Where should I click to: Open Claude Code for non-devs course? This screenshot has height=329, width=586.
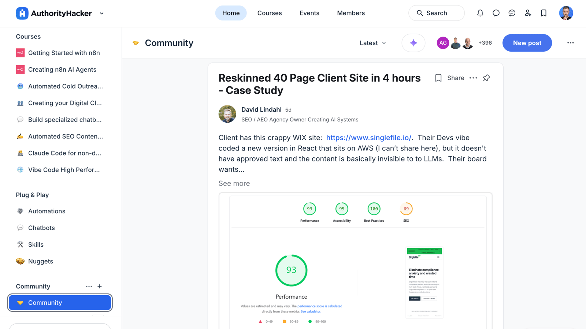[x=60, y=153]
